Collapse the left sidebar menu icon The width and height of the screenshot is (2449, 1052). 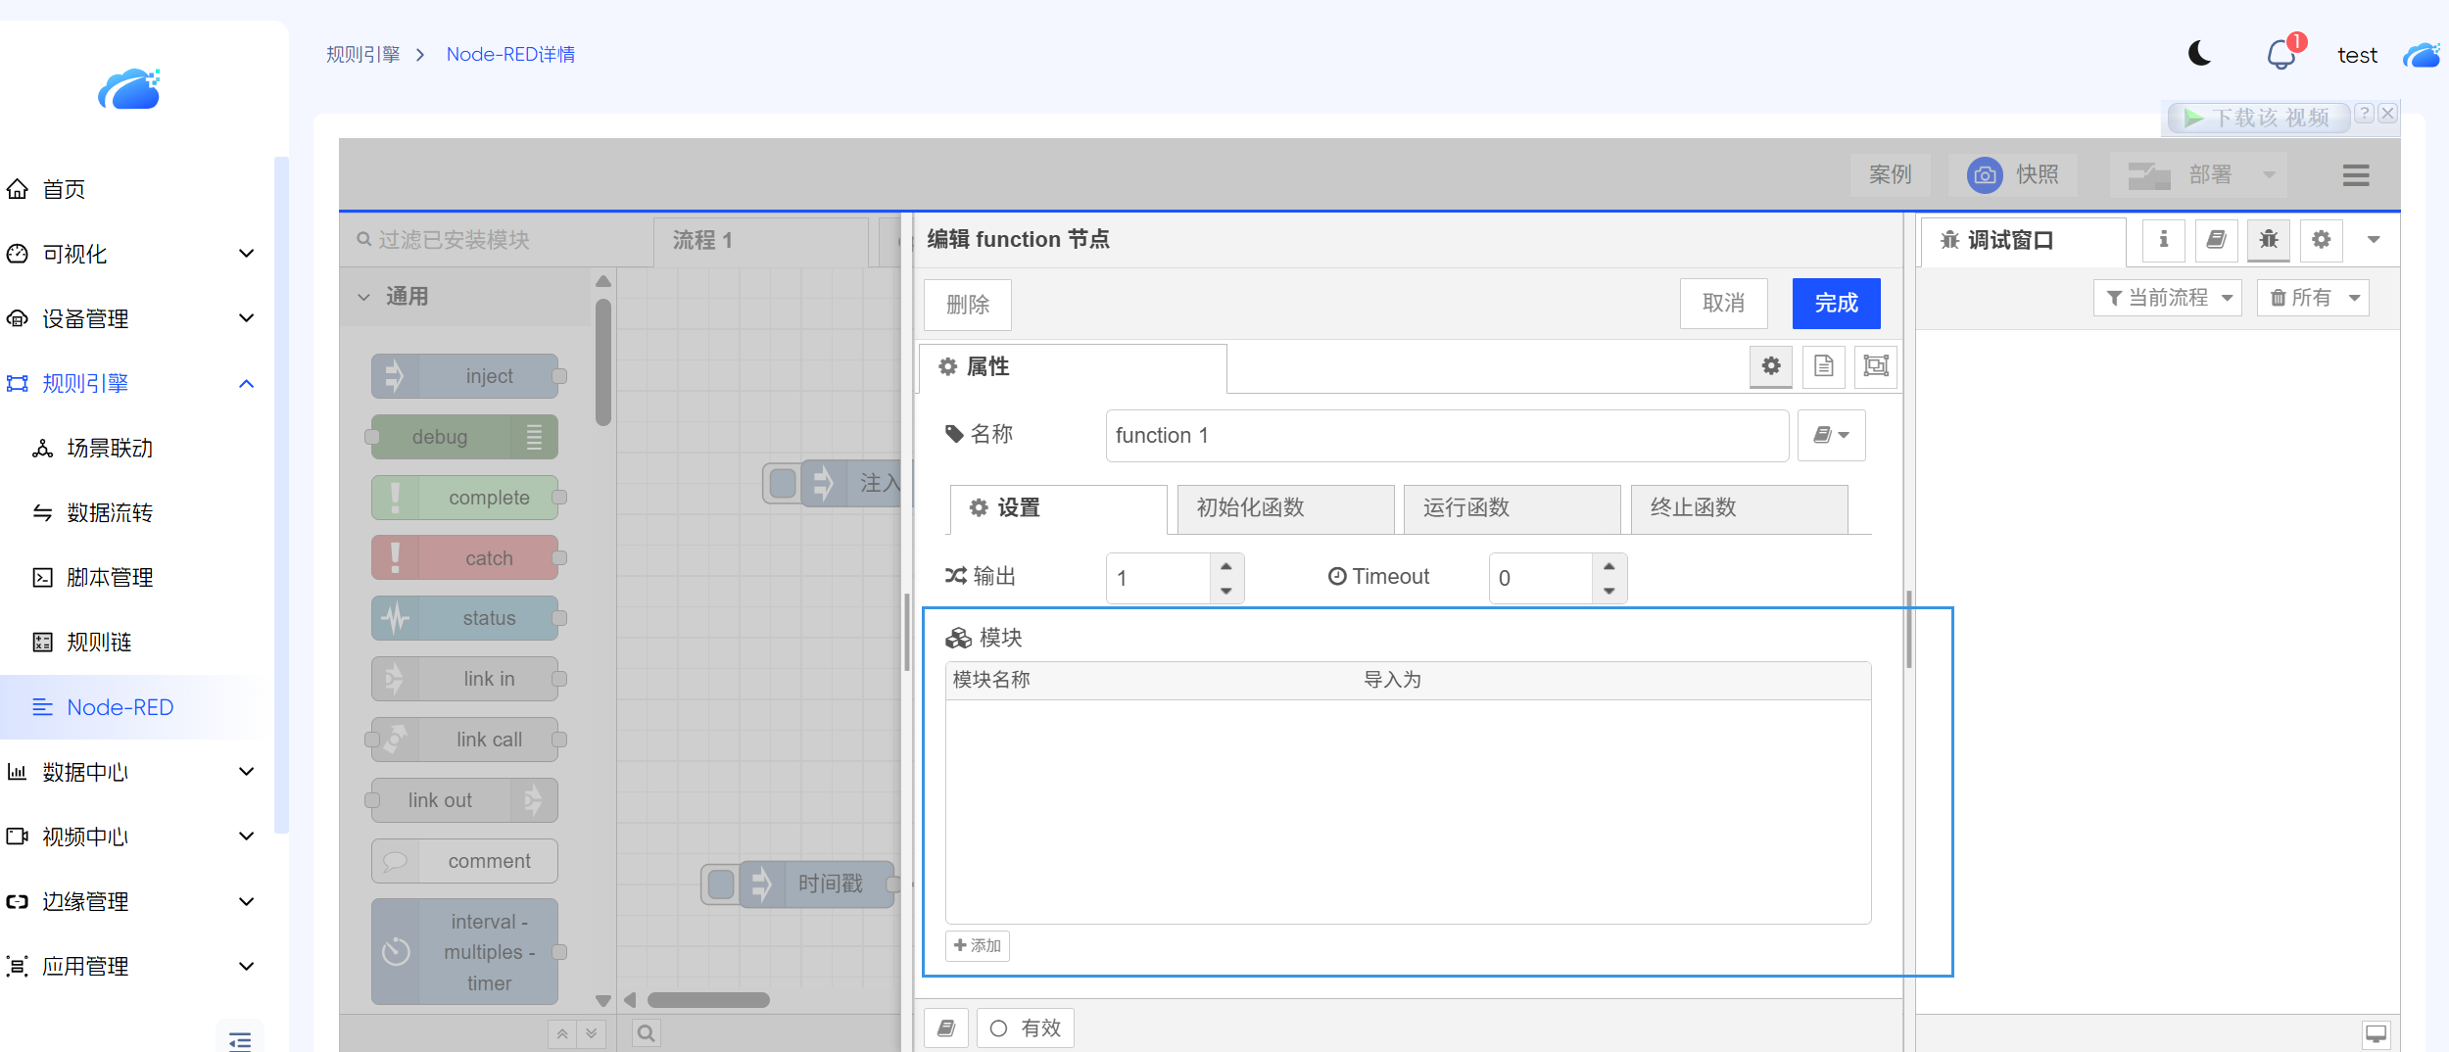(x=240, y=1040)
